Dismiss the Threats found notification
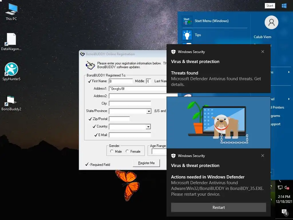Screen dimensions: 293x220 pyautogui.click(x=263, y=52)
